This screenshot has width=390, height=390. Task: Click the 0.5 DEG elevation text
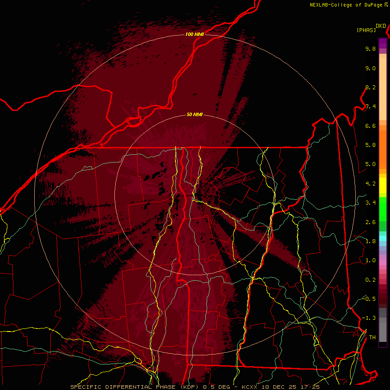pos(215,387)
